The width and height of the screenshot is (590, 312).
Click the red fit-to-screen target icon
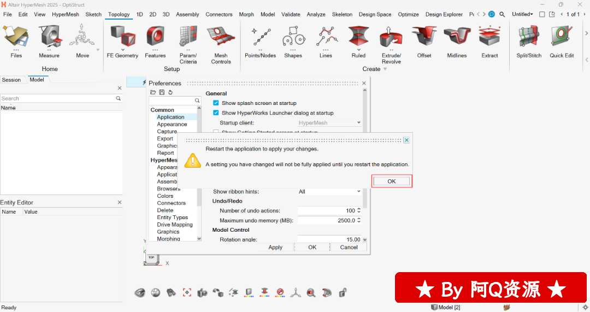point(187,292)
